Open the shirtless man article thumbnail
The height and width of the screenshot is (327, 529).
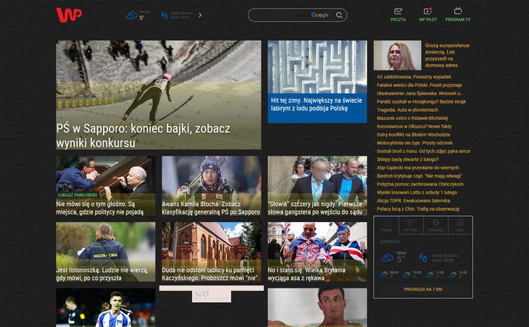[x=317, y=307]
